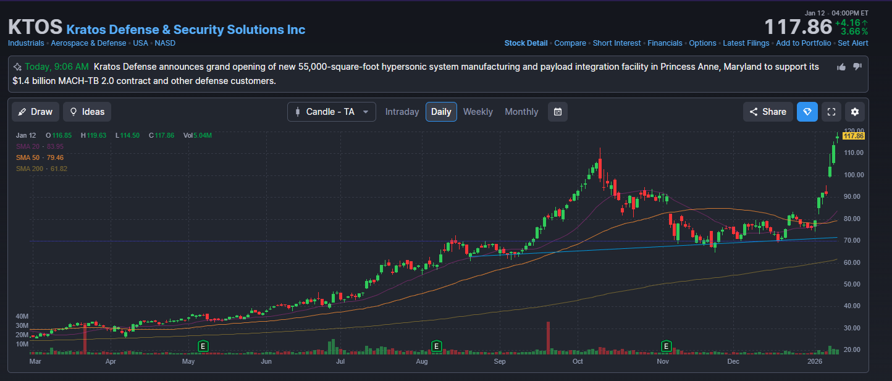
Task: Open chart settings gear
Action: (x=855, y=112)
